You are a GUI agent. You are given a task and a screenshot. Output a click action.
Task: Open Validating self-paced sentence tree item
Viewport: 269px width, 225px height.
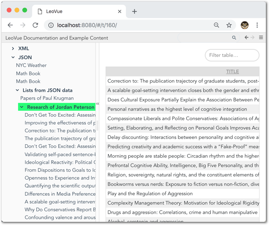[x=60, y=155]
